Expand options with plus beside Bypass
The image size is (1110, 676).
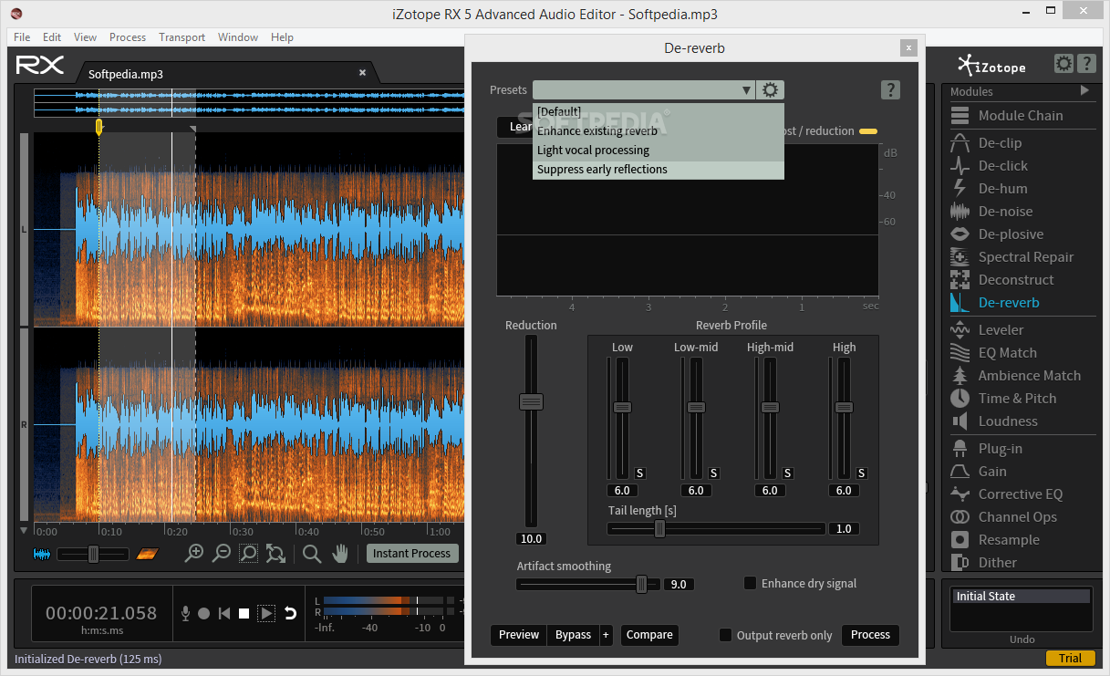coord(606,635)
